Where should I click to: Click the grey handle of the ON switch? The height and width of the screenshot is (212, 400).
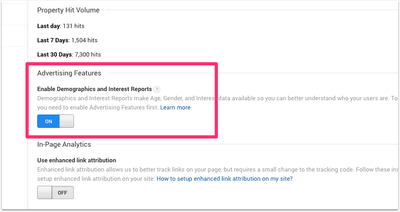click(x=67, y=121)
